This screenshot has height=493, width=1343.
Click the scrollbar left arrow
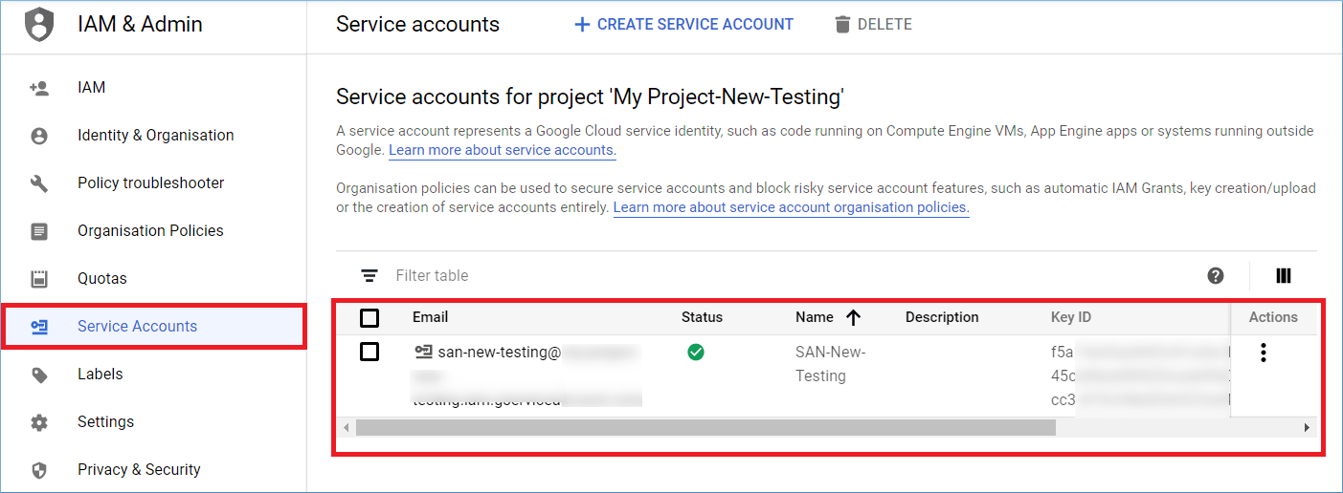tap(347, 428)
